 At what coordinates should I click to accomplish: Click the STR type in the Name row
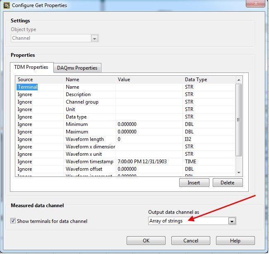pyautogui.click(x=189, y=87)
